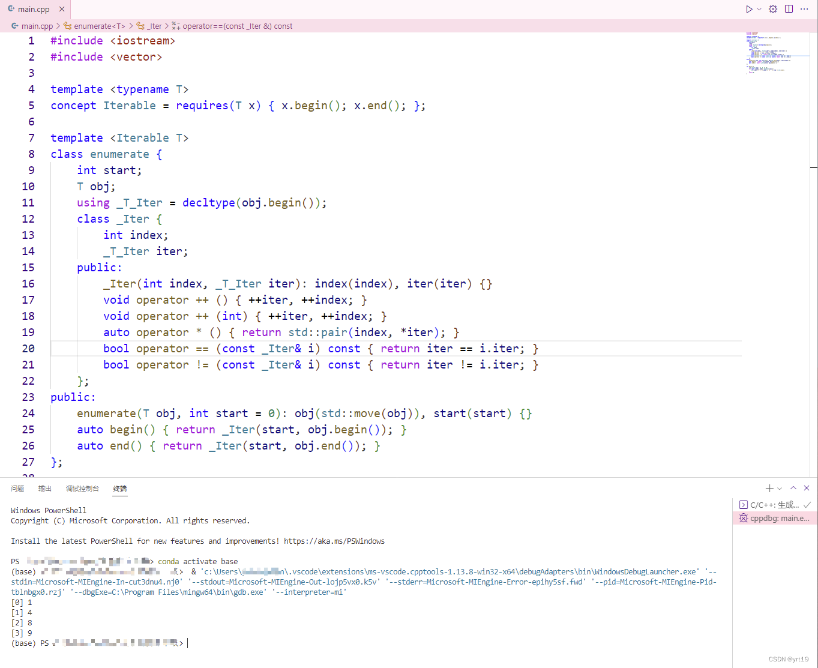The height and width of the screenshot is (668, 818).
Task: Click operator== breadcrumb segment
Action: (238, 26)
